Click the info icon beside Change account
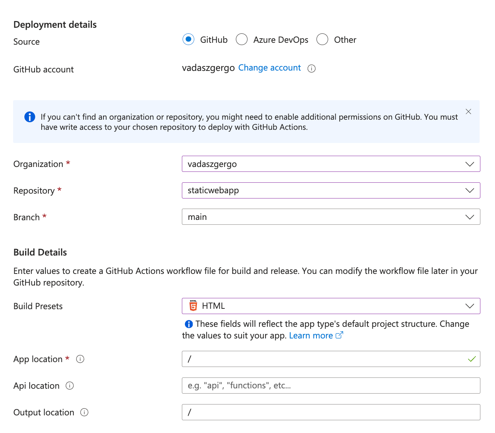The height and width of the screenshot is (433, 495). click(311, 68)
